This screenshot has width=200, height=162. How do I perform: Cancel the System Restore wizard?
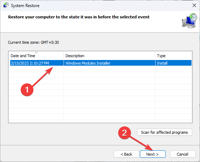click(183, 154)
